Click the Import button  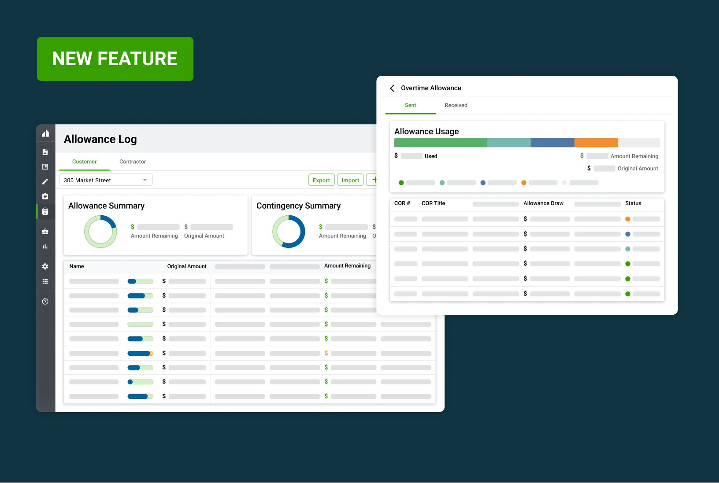click(350, 180)
